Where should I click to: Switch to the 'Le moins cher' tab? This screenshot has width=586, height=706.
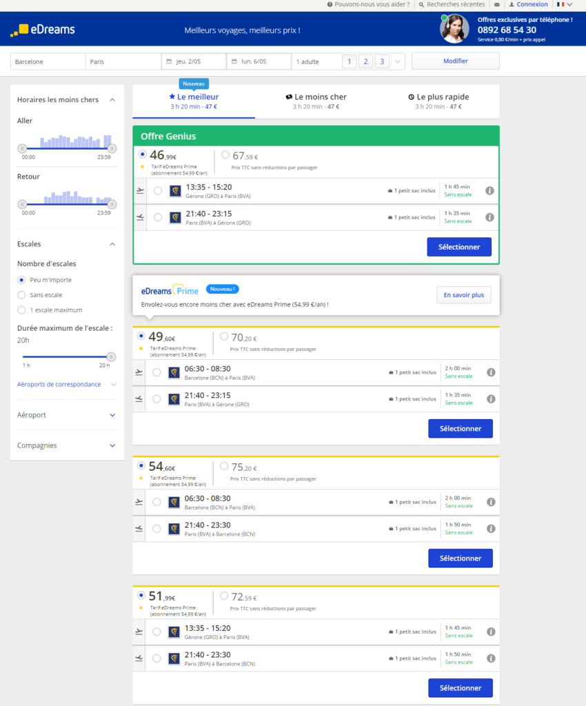(316, 101)
